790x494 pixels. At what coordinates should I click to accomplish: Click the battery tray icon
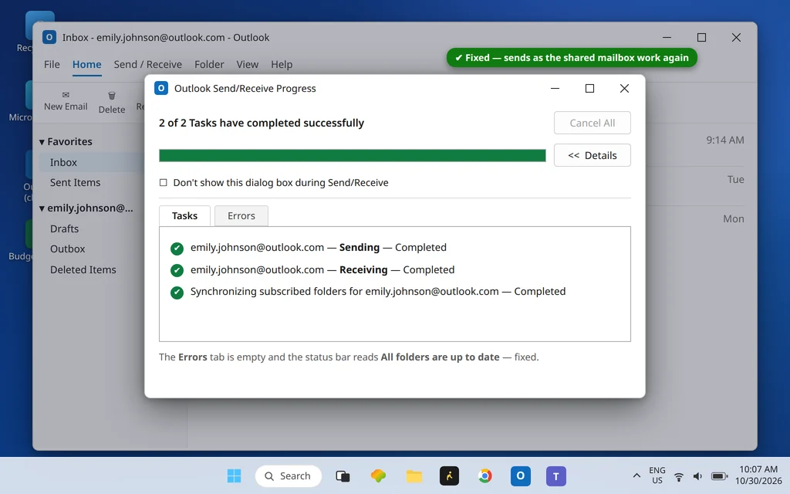click(720, 476)
